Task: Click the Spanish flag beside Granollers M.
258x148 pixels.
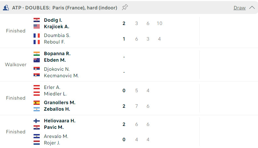Action: click(x=36, y=103)
